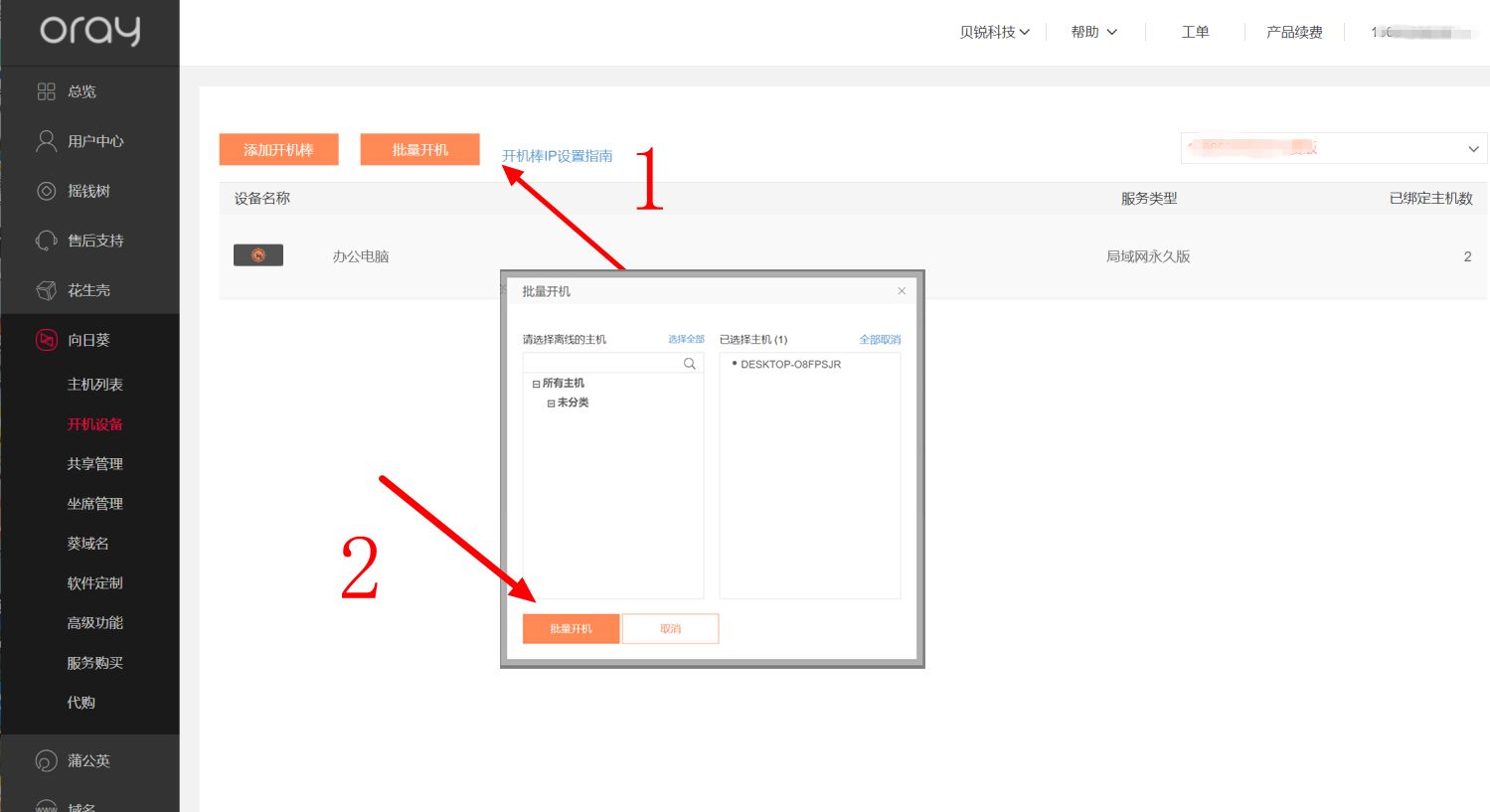Open 用户中心 via its person icon
The height and width of the screenshot is (812, 1490).
pyautogui.click(x=46, y=141)
